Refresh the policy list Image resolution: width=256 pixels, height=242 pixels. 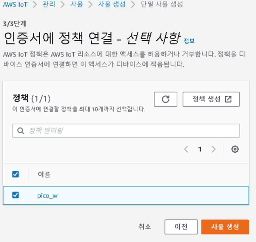click(165, 99)
